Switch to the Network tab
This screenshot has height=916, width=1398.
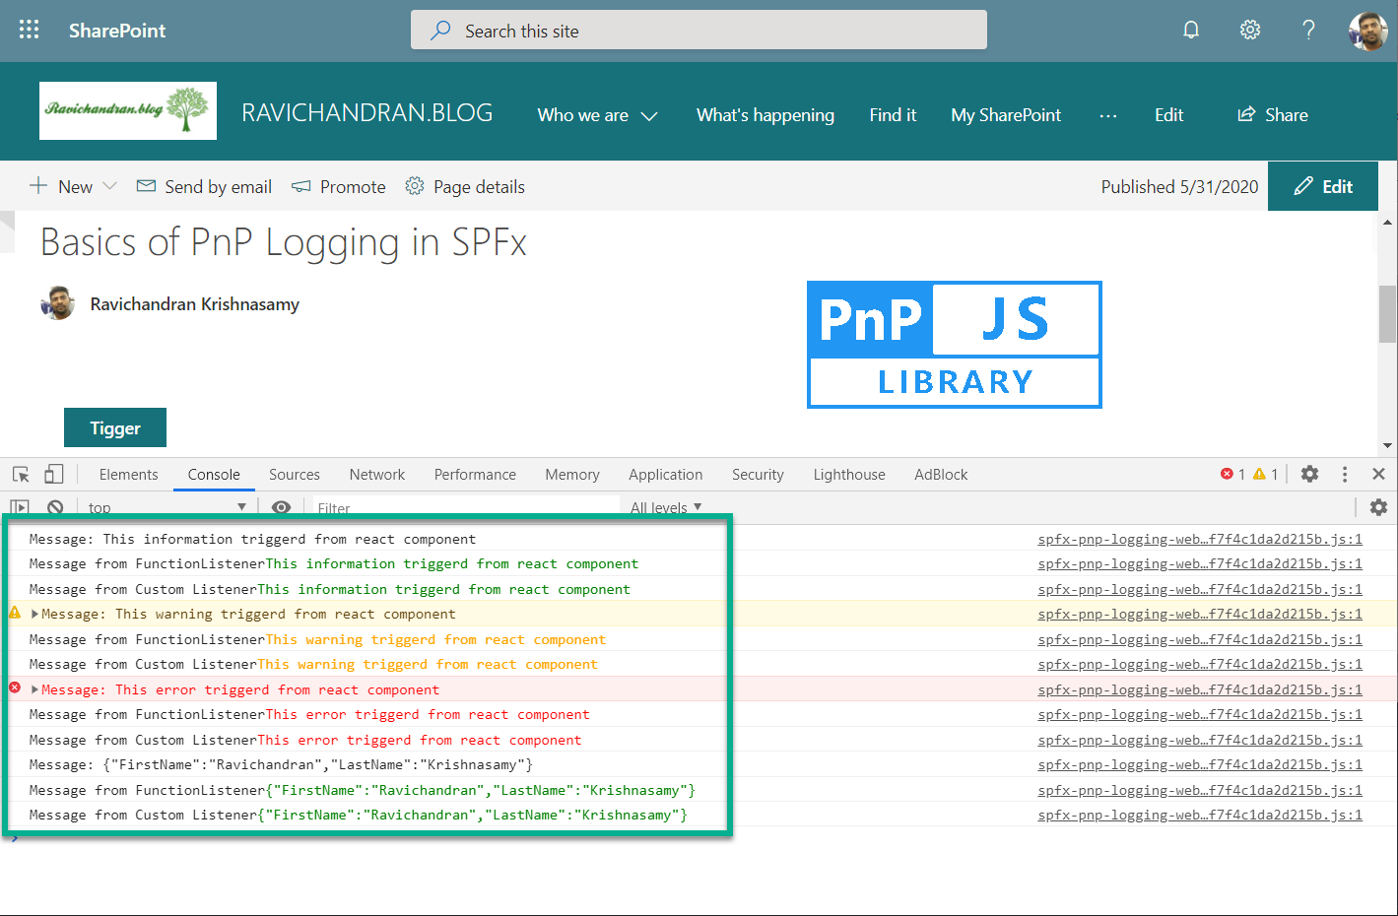pos(376,475)
